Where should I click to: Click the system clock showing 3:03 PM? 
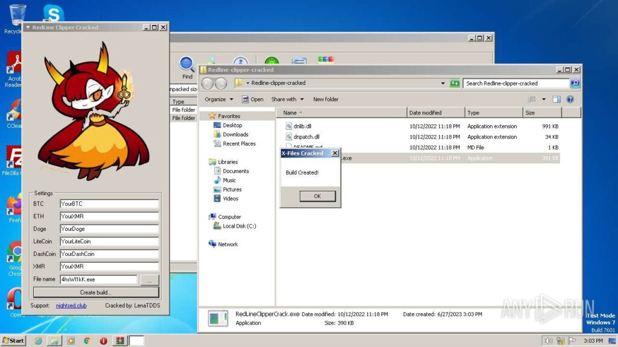593,341
